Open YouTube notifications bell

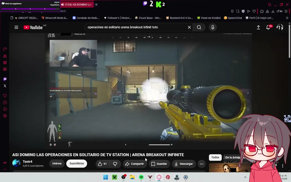[268, 27]
